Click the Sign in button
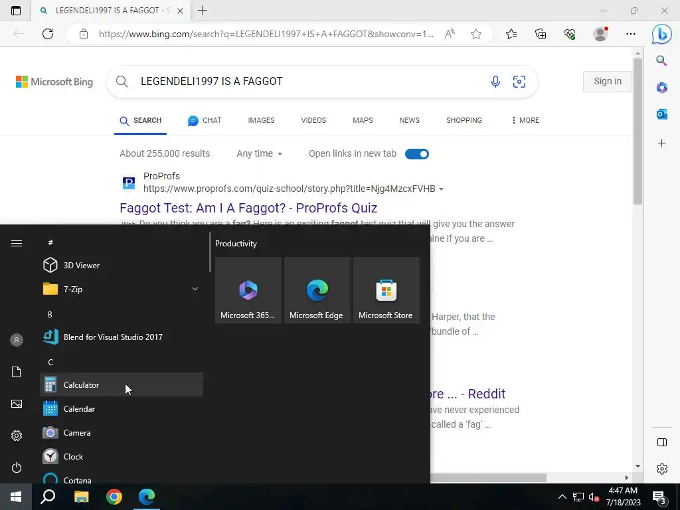 coord(607,81)
